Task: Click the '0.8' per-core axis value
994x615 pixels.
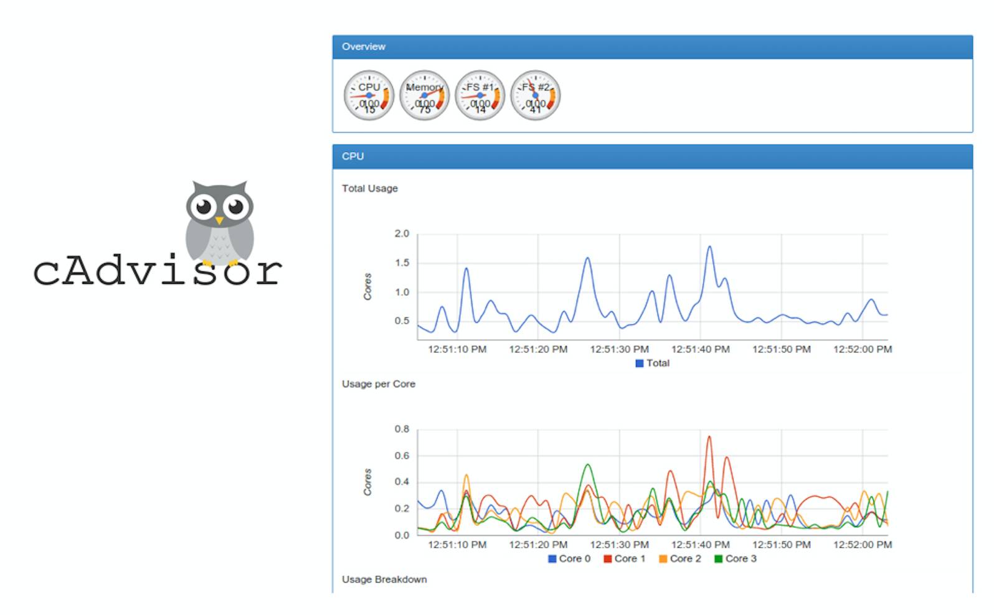Action: [x=402, y=430]
